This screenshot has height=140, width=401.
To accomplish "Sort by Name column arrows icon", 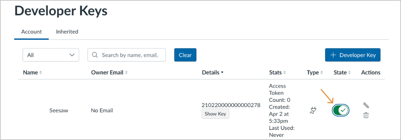I will pyautogui.click(x=41, y=73).
